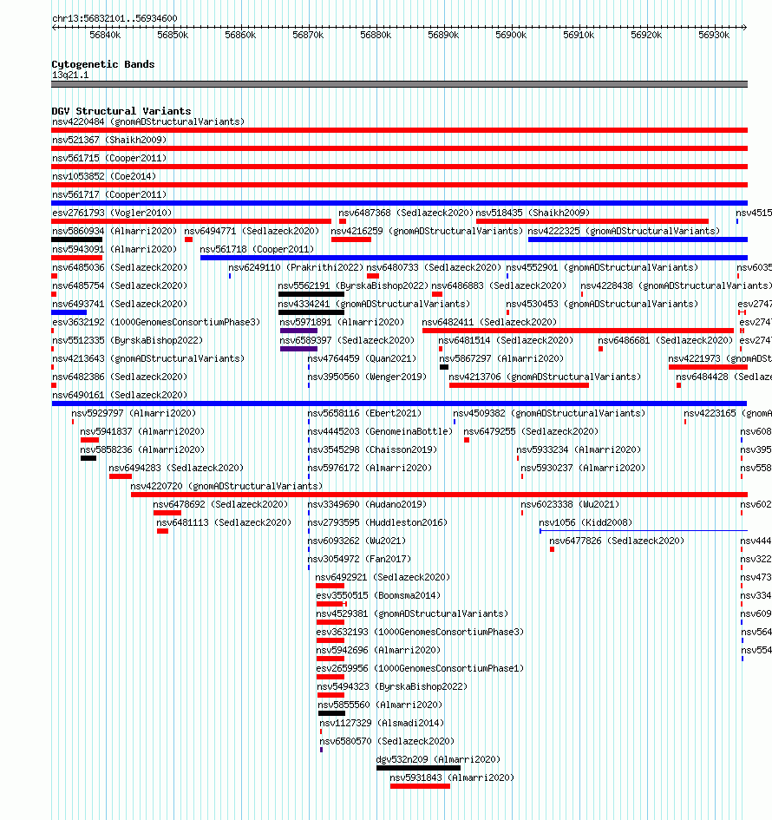Select nsv6580570 (Sedlazeck2020) label
This screenshot has height=820, width=772.
387,742
